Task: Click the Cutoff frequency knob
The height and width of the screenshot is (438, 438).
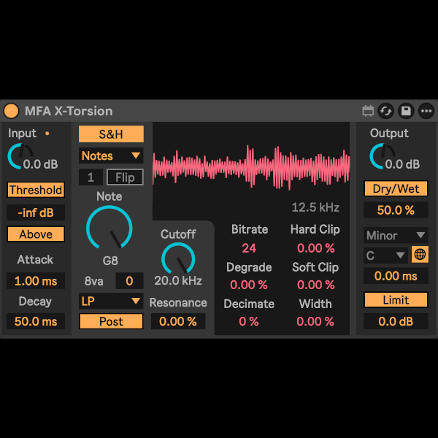Action: pos(178,258)
